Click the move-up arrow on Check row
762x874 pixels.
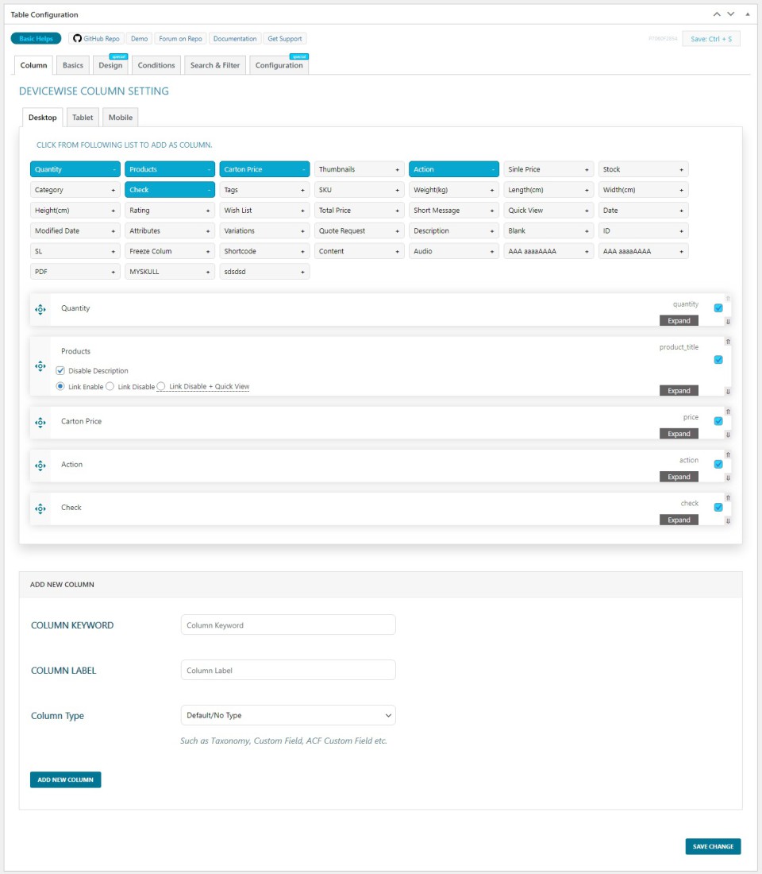click(x=728, y=497)
